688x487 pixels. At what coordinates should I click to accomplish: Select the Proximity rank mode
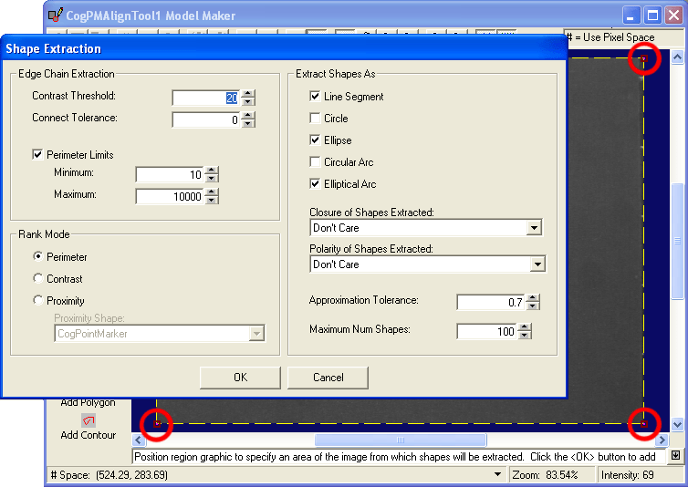[x=38, y=300]
